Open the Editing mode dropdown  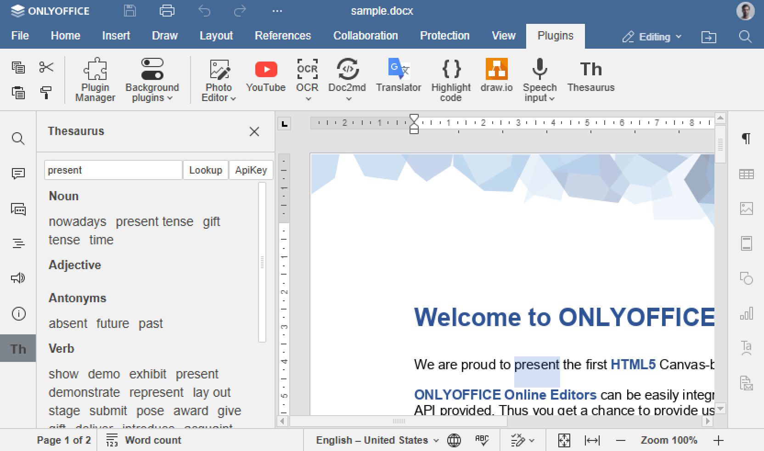(x=652, y=37)
